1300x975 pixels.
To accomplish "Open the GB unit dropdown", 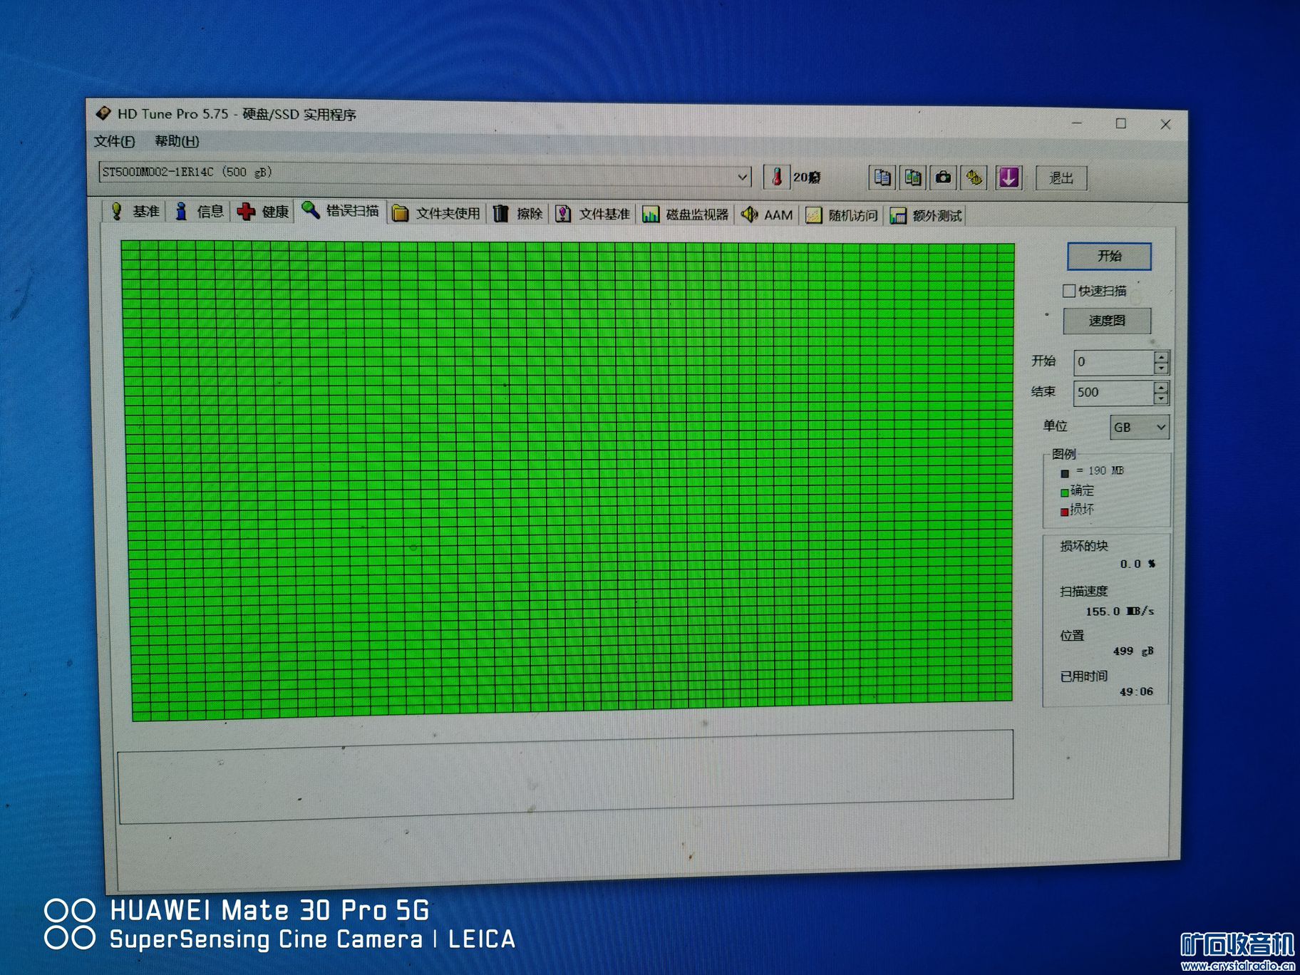I will 1139,427.
